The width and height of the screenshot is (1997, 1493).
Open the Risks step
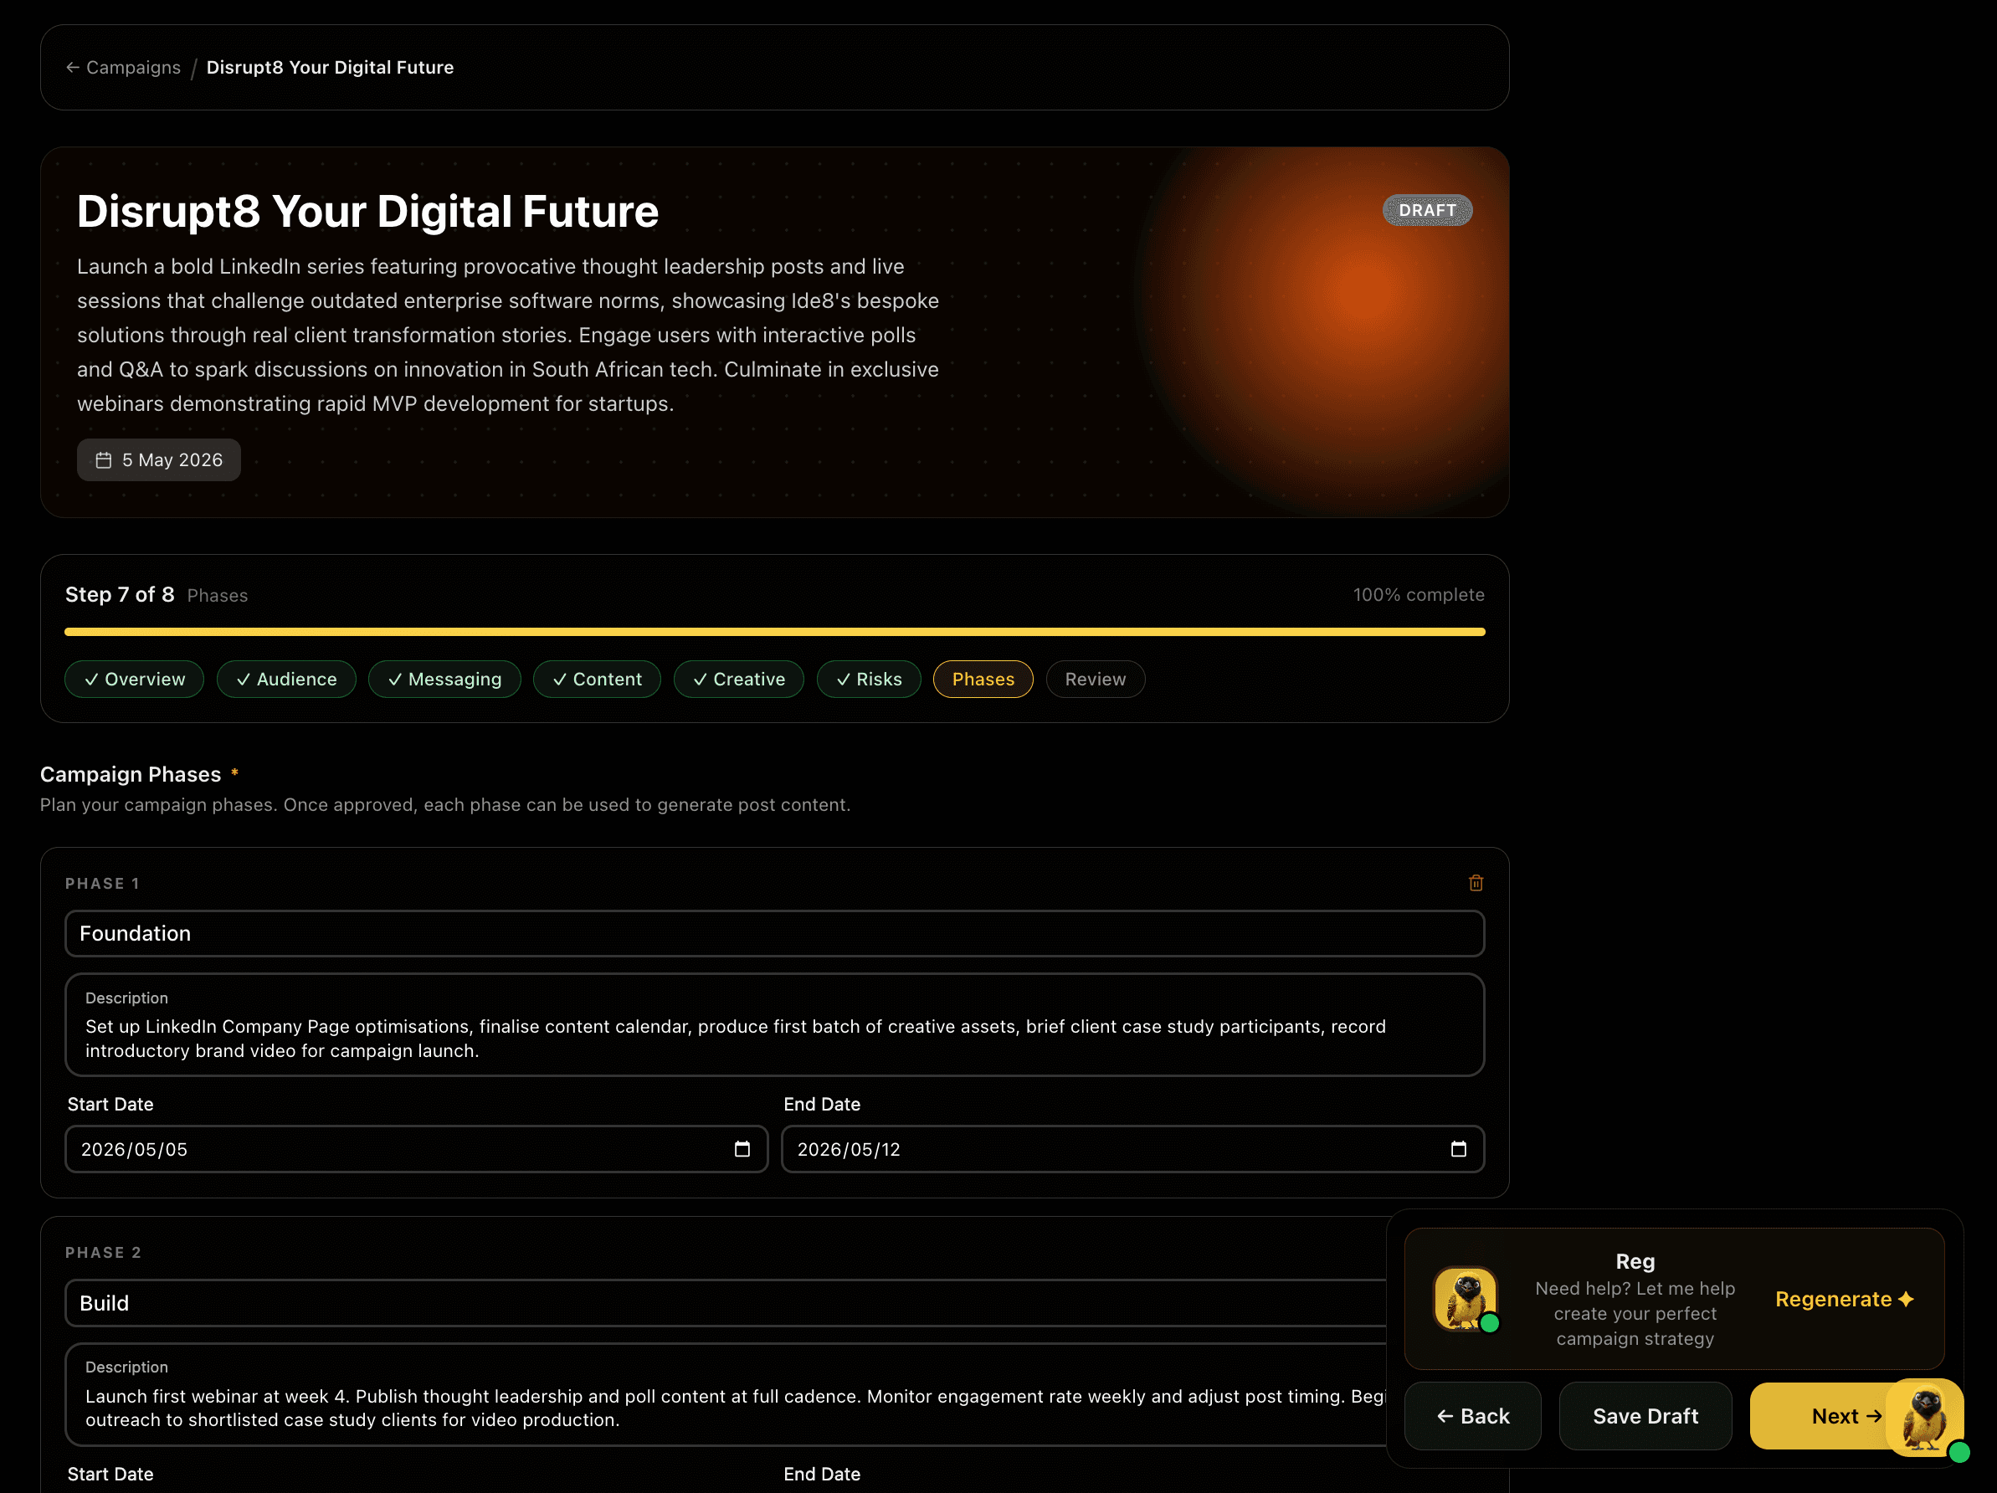click(869, 680)
